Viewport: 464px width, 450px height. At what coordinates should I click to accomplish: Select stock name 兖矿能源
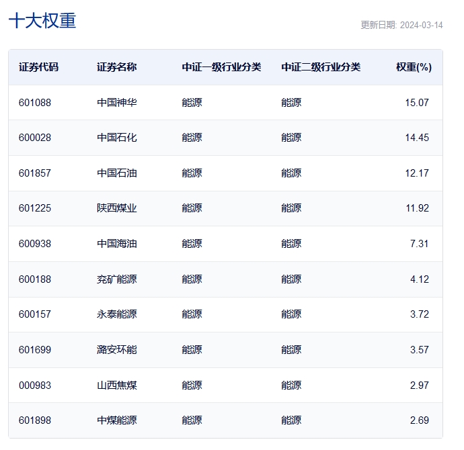coord(117,279)
